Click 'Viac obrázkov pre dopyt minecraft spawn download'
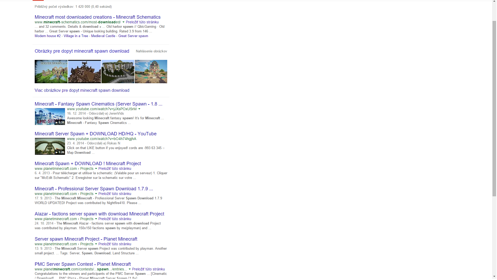The width and height of the screenshot is (497, 280). (x=82, y=90)
